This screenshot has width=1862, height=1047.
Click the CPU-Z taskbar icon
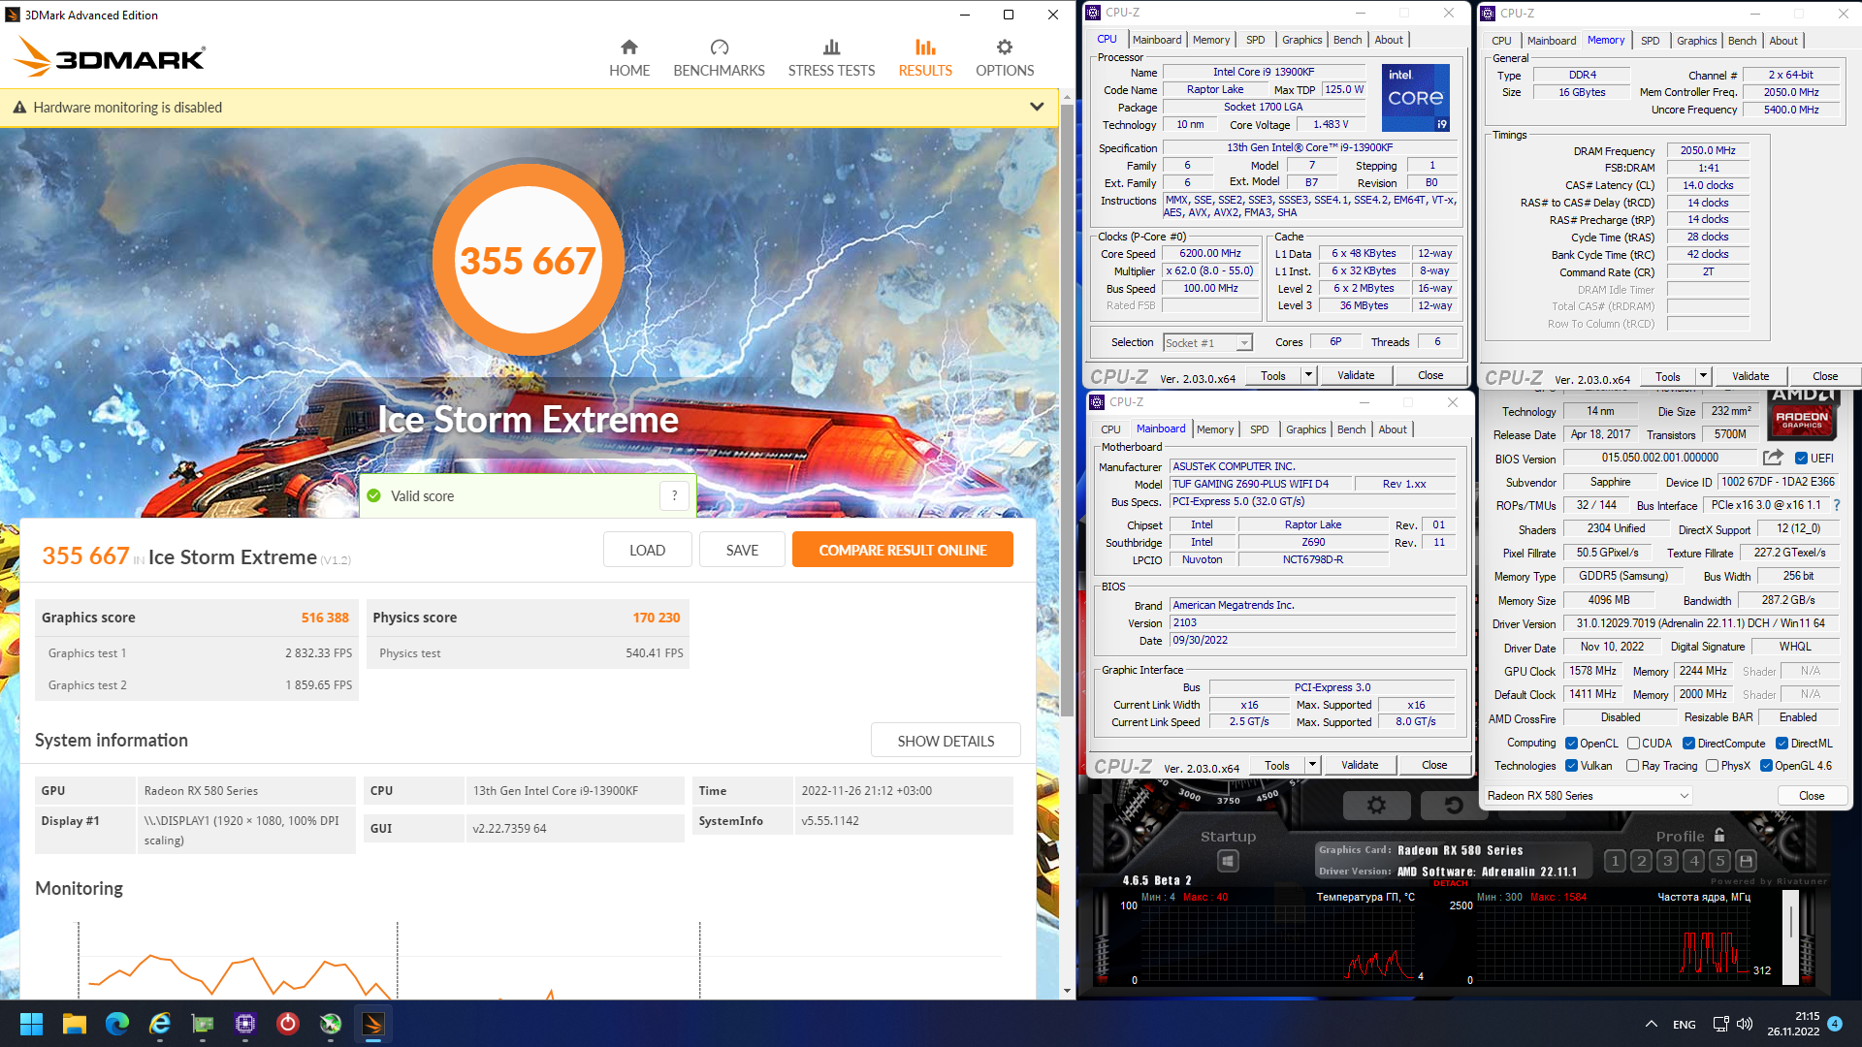pyautogui.click(x=245, y=1024)
